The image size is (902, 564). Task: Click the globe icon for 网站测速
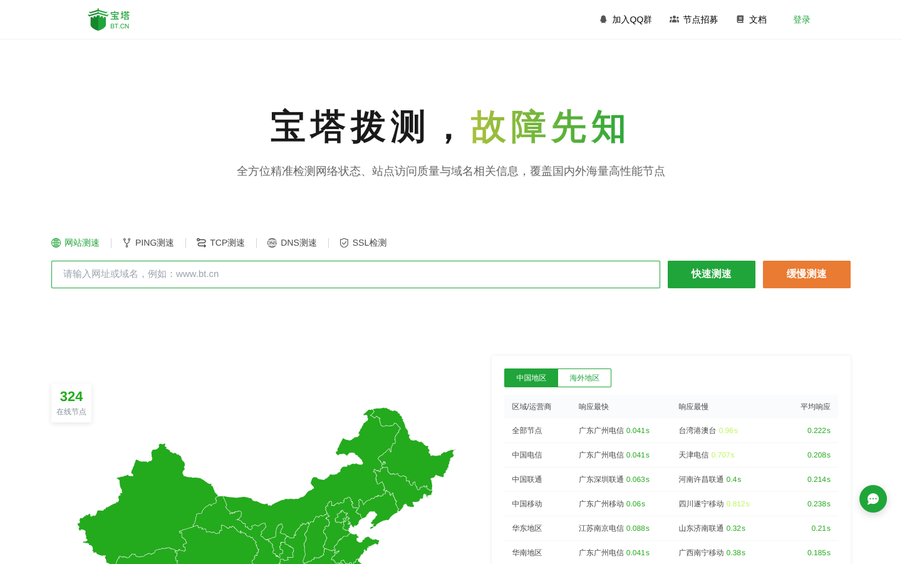click(x=56, y=243)
